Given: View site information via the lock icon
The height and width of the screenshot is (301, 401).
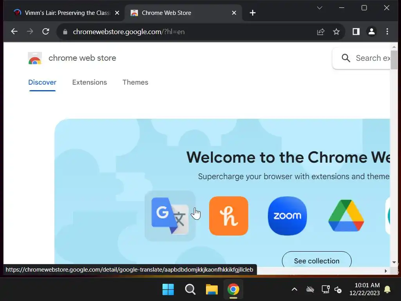Looking at the screenshot, I should click(x=65, y=32).
